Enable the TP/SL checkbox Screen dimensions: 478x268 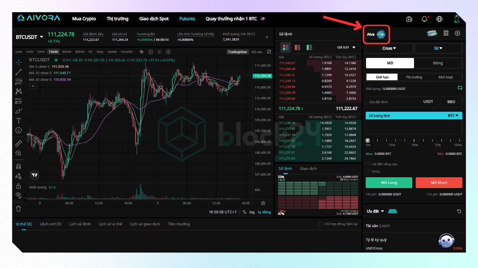(368, 172)
